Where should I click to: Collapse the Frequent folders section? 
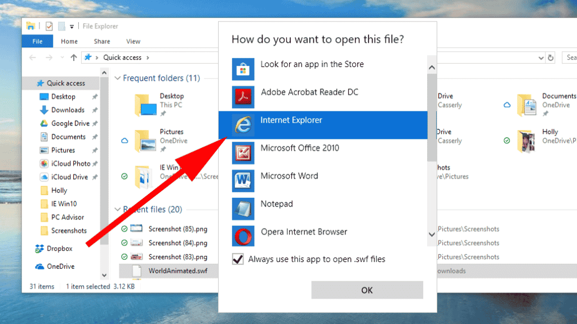coord(117,78)
